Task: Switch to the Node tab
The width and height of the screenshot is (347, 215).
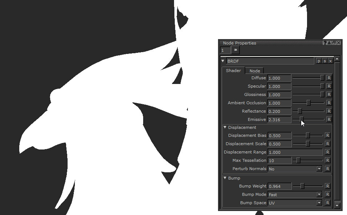Action: [x=254, y=71]
